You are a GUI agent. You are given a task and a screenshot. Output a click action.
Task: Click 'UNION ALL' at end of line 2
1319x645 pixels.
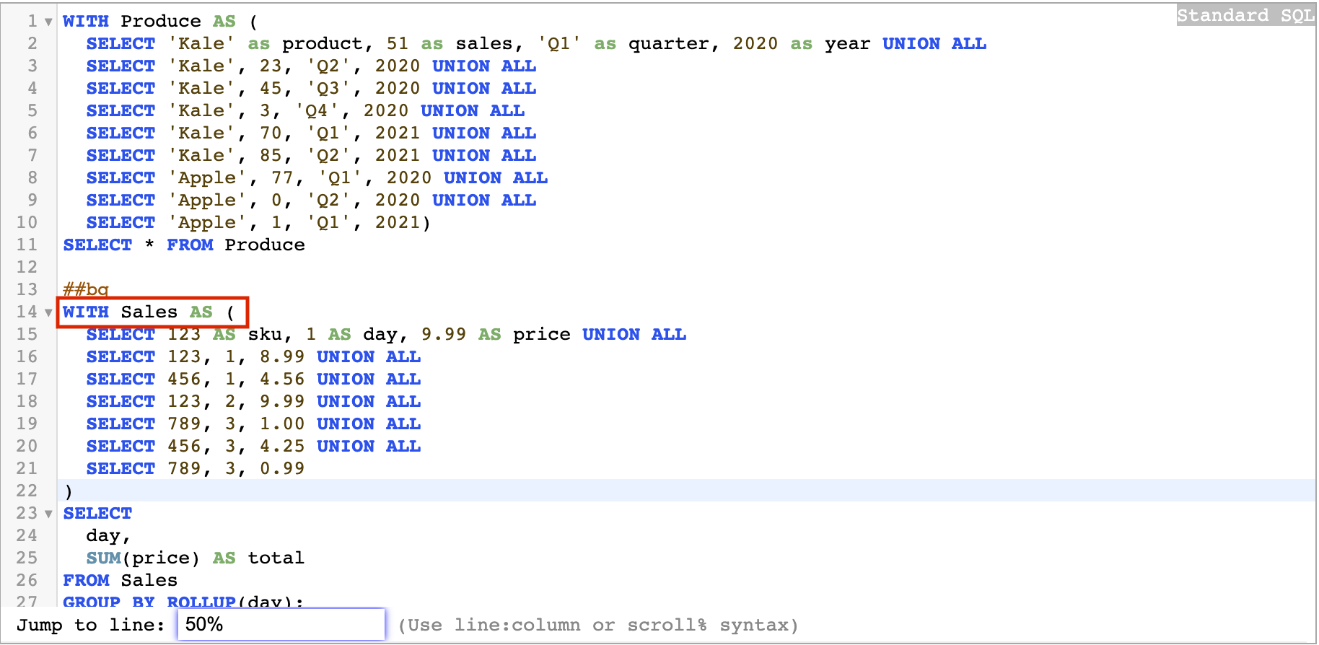(934, 44)
